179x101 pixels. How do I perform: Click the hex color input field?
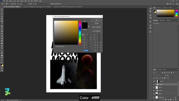tap(87, 50)
